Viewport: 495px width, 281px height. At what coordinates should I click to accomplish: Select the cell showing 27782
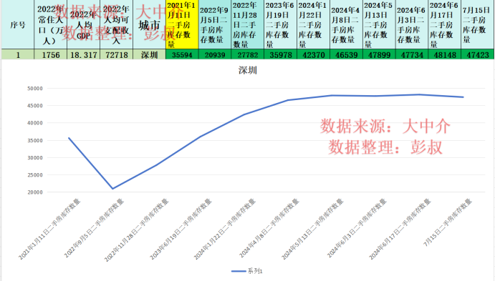tap(248, 54)
